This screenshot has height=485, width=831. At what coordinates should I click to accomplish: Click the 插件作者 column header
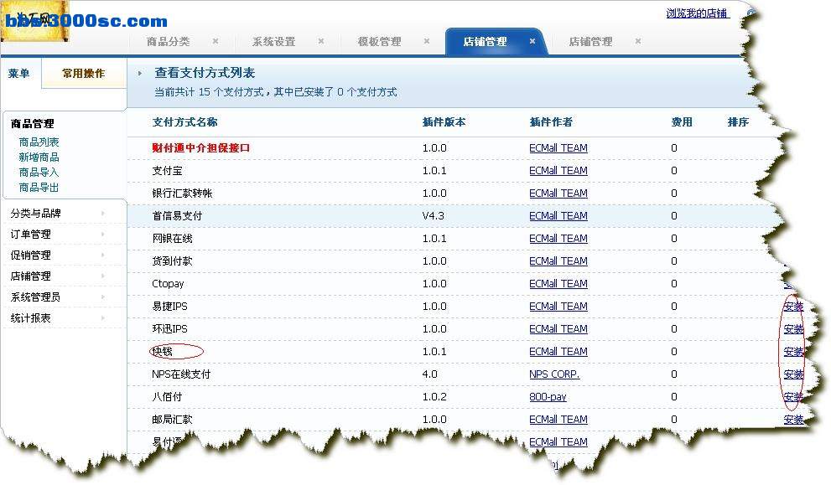551,122
